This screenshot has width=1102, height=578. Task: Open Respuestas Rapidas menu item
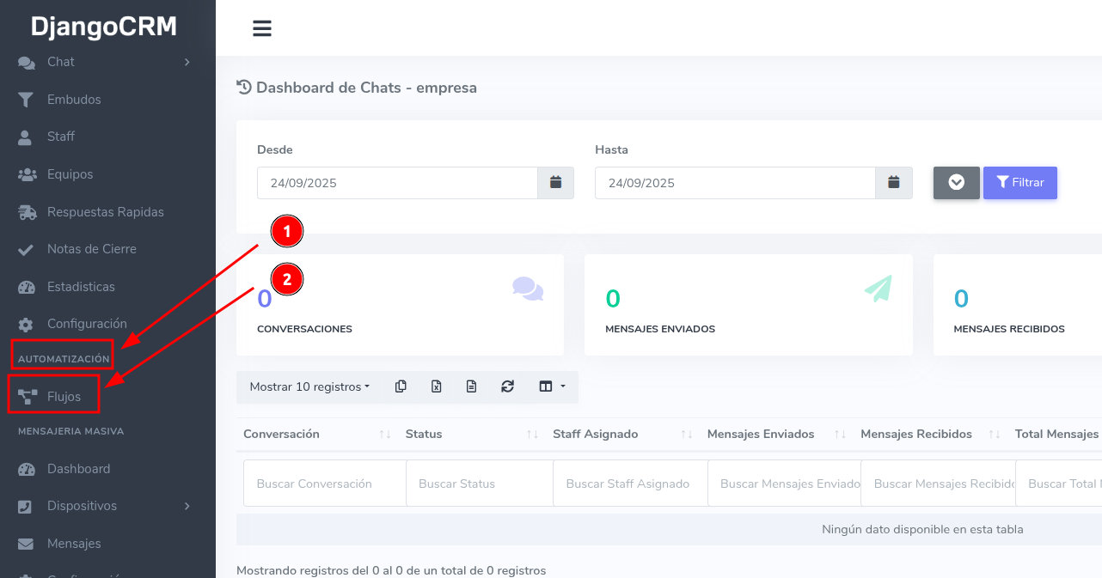[105, 212]
